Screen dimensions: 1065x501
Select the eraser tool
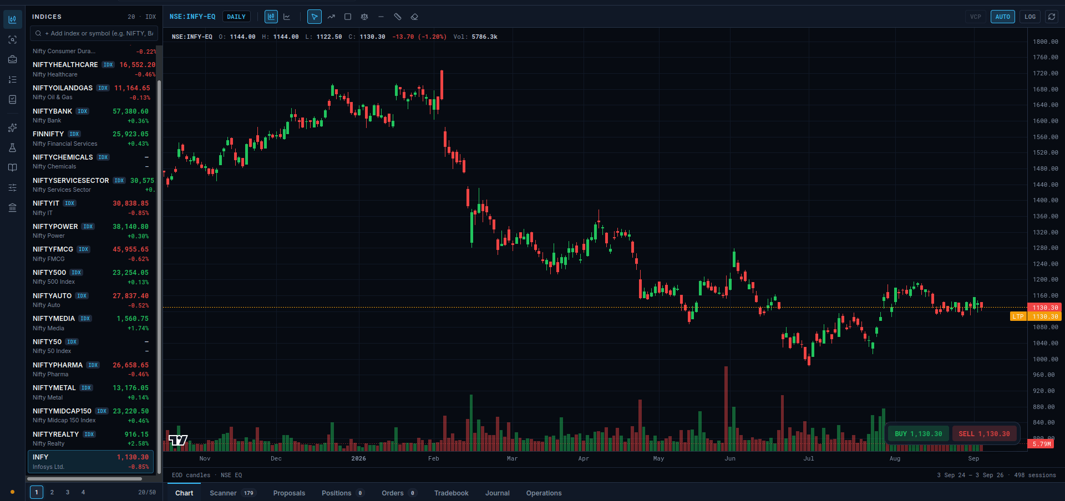[x=414, y=17]
